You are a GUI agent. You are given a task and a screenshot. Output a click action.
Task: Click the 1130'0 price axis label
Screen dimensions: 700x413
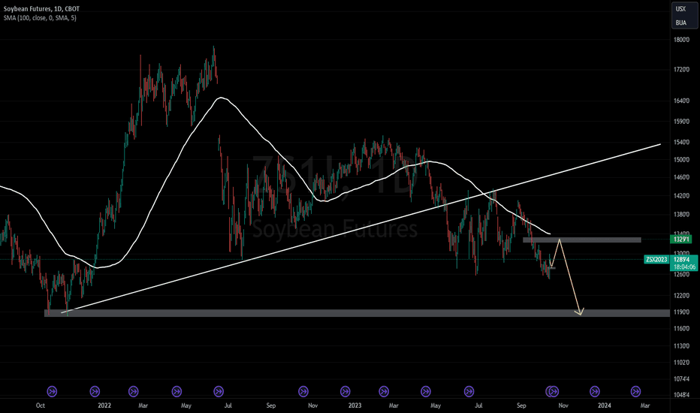[x=681, y=346]
